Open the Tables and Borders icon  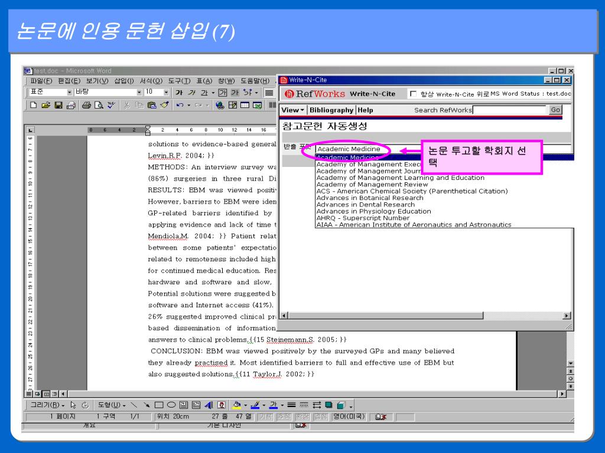pos(232,105)
